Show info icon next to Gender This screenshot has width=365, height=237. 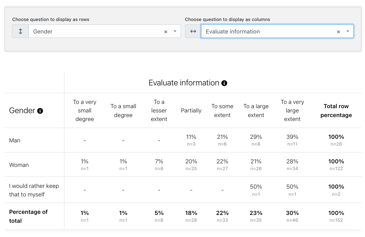coord(40,111)
